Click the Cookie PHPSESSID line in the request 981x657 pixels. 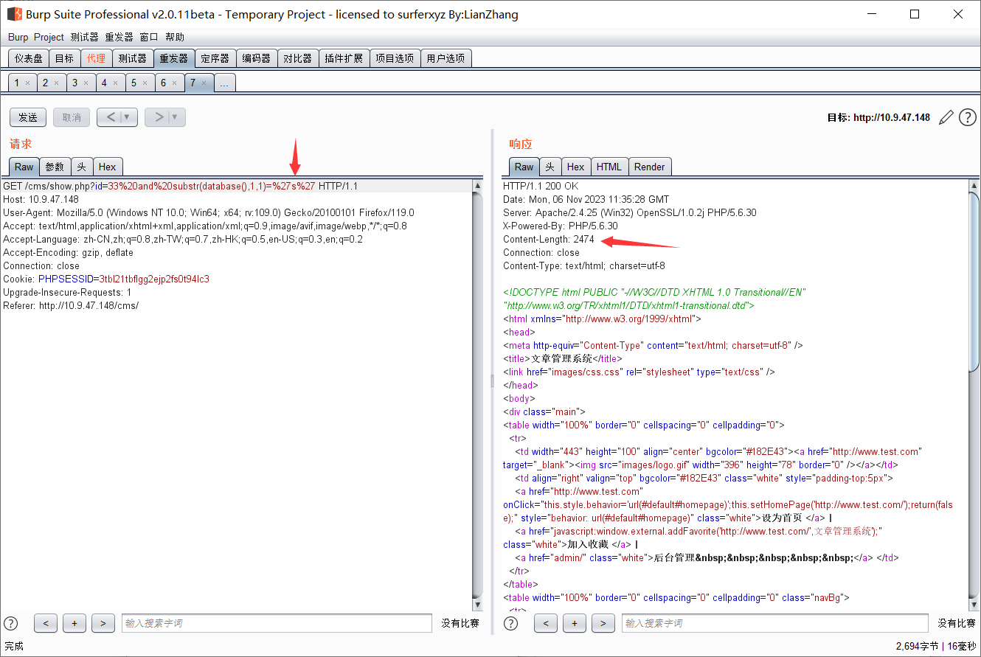106,279
